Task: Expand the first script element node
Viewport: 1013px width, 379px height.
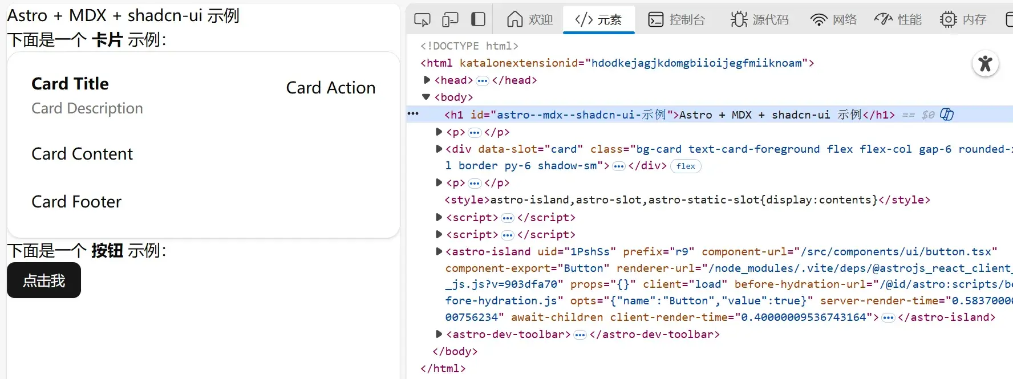Action: click(439, 217)
